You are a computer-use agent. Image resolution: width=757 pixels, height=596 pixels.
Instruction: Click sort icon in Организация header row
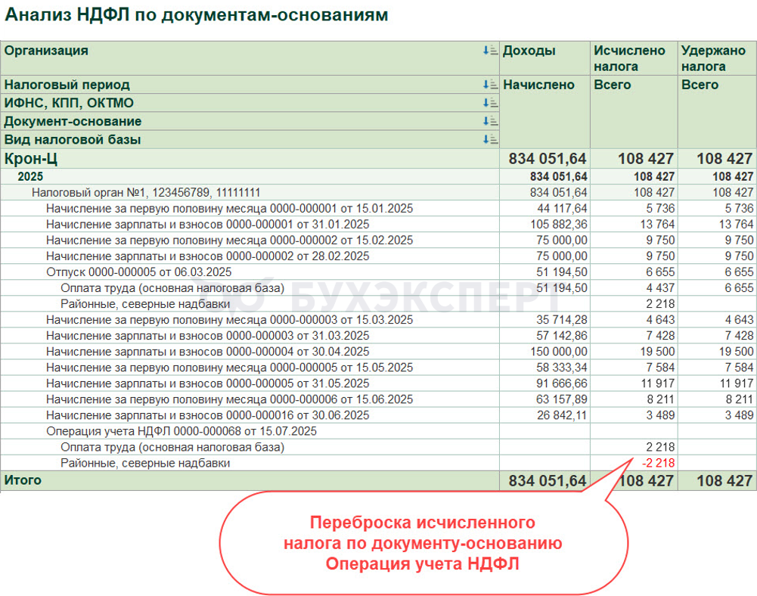point(491,50)
